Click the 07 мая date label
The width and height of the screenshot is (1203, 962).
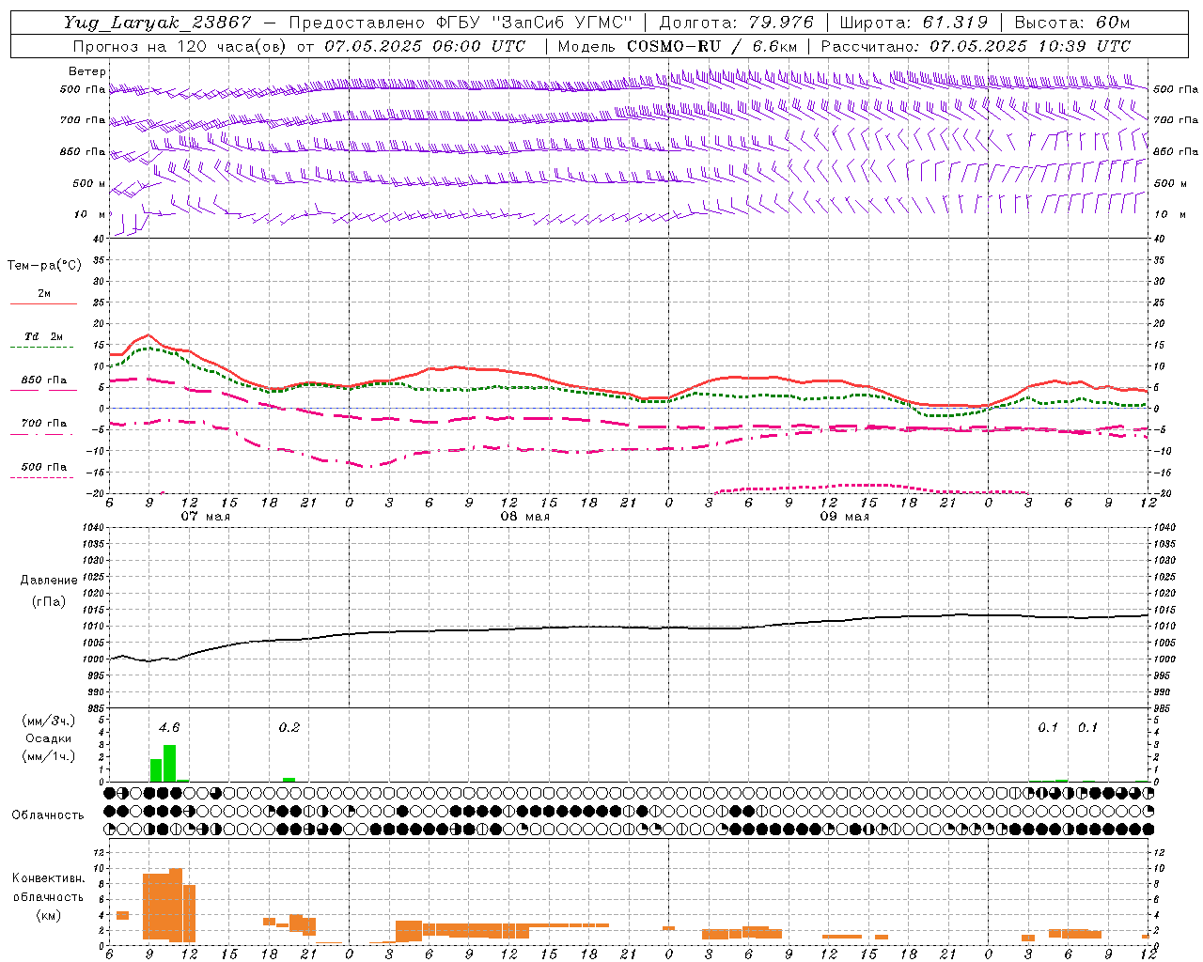coord(206,517)
